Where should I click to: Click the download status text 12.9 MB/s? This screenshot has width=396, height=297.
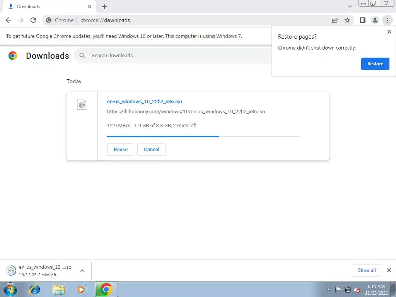152,126
